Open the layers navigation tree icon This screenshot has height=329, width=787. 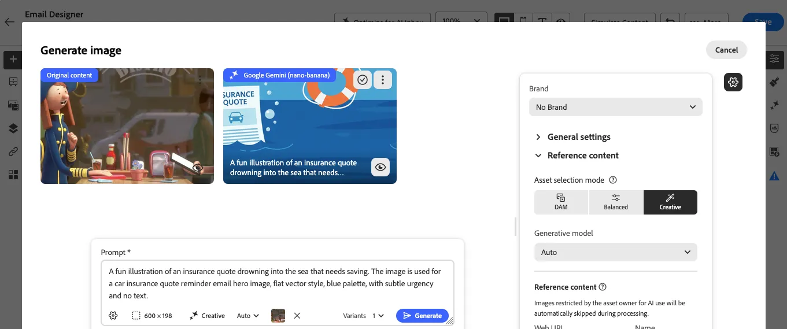(13, 128)
